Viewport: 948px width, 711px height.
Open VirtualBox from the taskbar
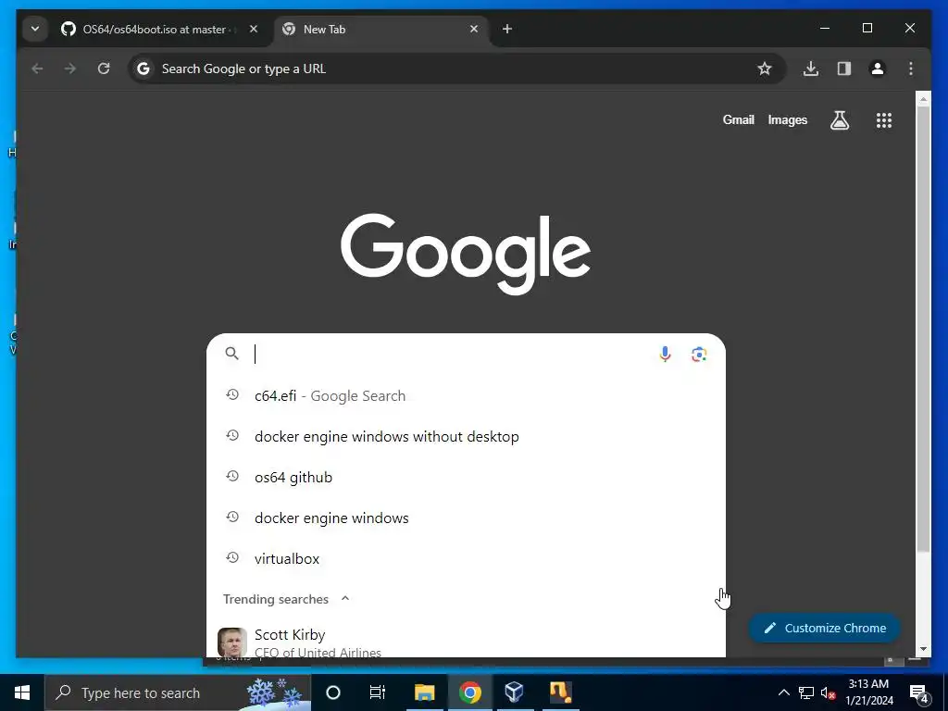(x=514, y=692)
